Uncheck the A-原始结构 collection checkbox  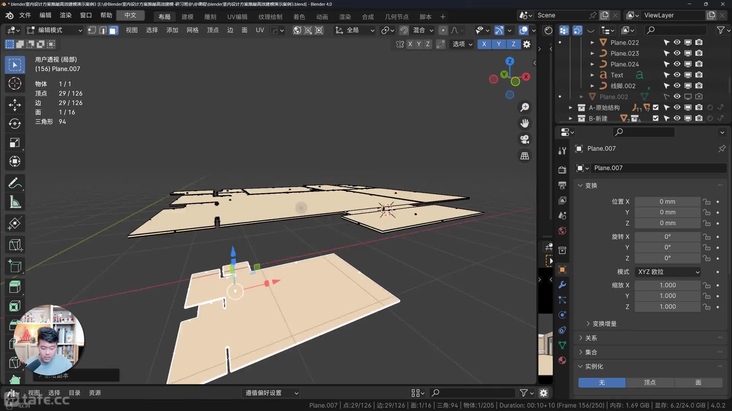[x=655, y=108]
